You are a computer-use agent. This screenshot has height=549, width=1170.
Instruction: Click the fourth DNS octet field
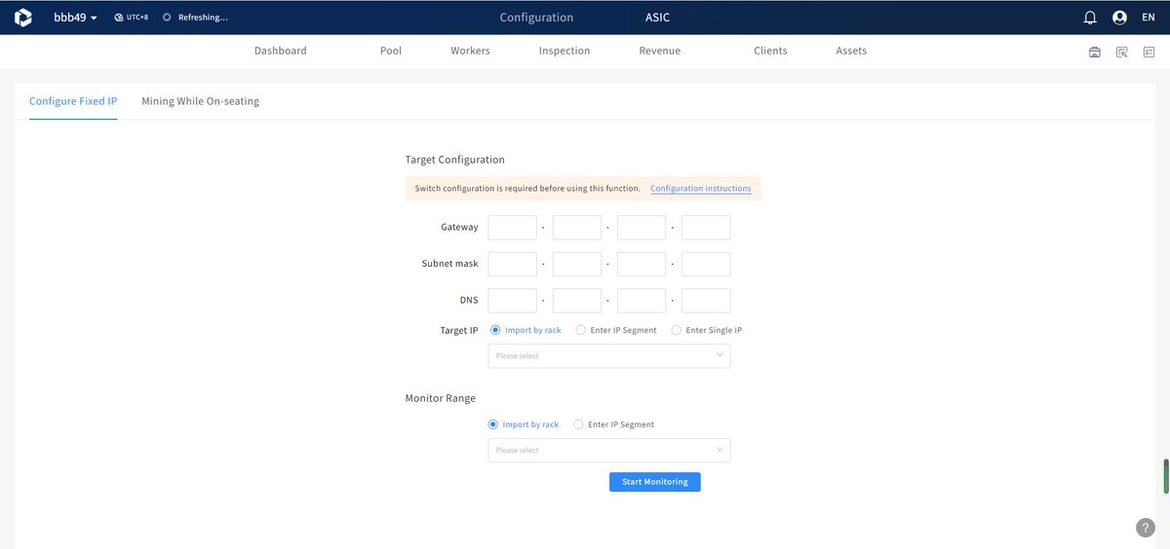click(x=706, y=301)
